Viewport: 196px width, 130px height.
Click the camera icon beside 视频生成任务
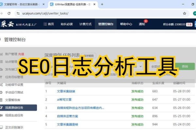1,115
